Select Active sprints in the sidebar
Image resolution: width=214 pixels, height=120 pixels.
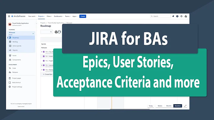point(21,46)
